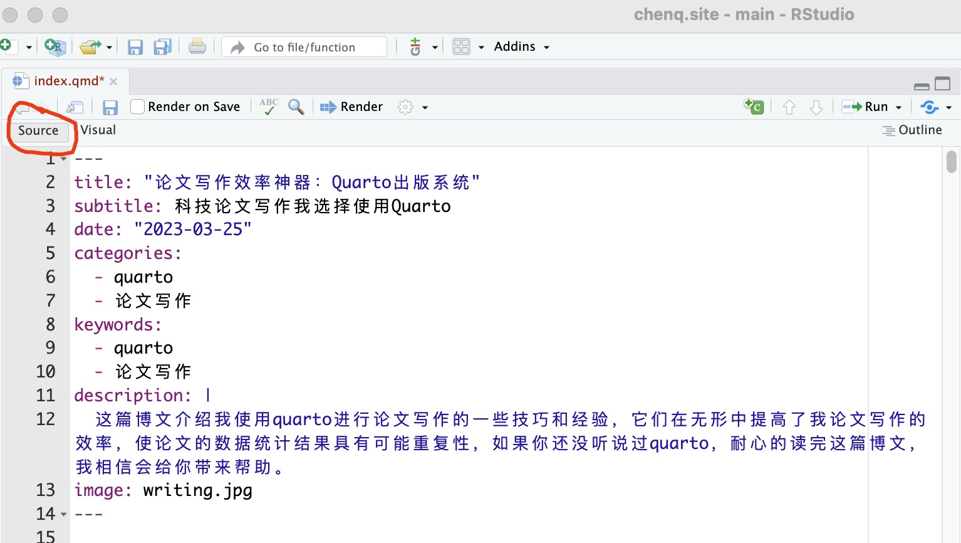Save the current document from the main toolbar

coord(135,47)
